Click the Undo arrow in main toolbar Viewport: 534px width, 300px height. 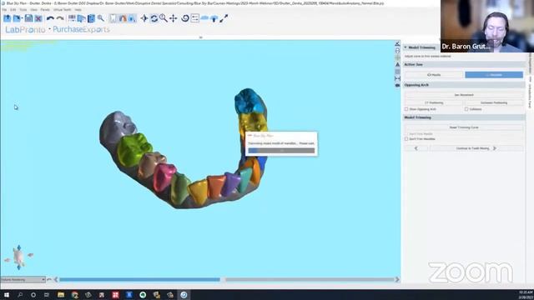(50, 18)
